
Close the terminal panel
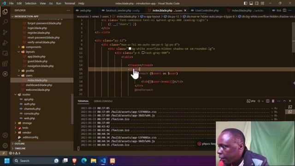290,101
